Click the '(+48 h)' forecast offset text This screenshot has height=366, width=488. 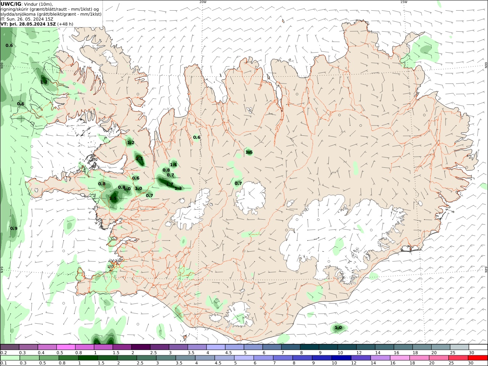[65, 24]
